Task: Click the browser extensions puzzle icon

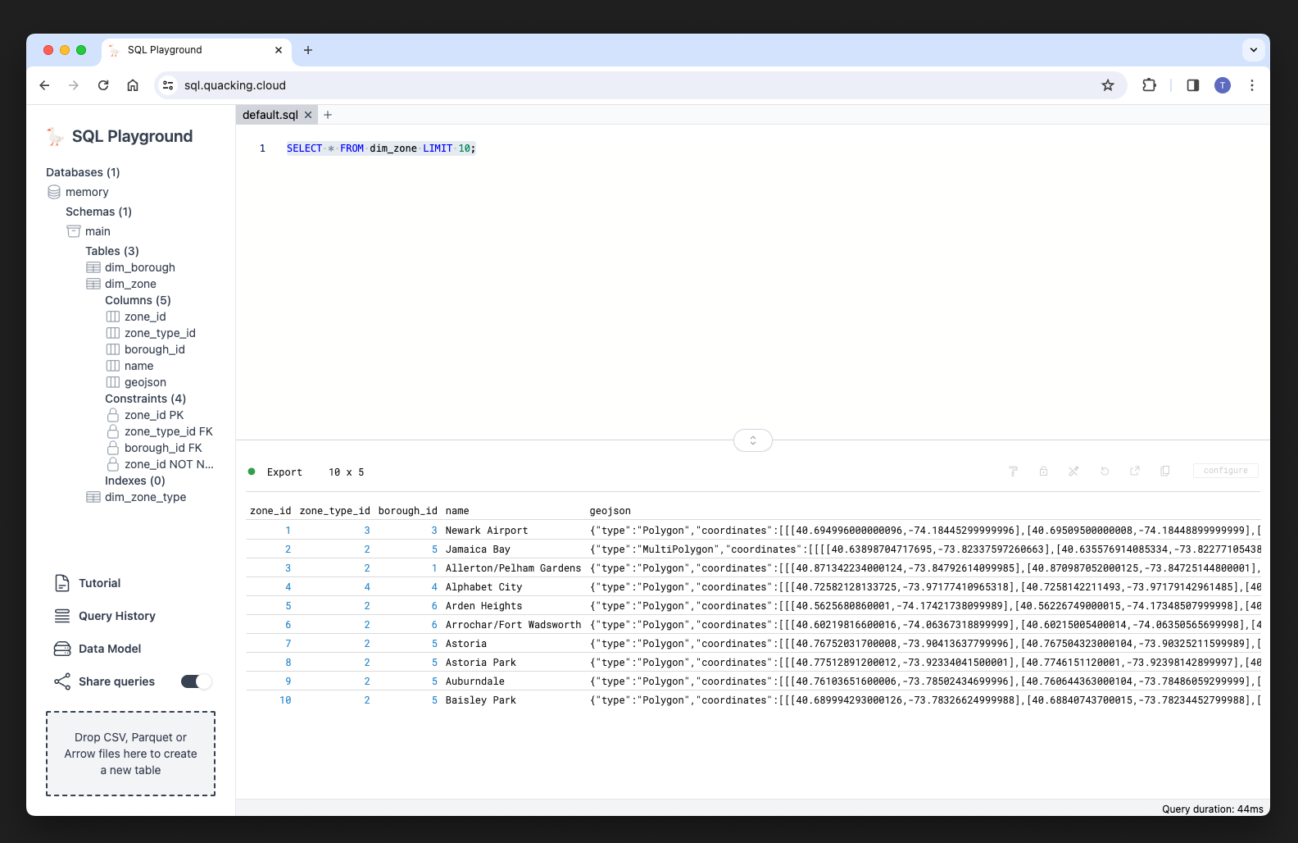Action: click(1149, 85)
